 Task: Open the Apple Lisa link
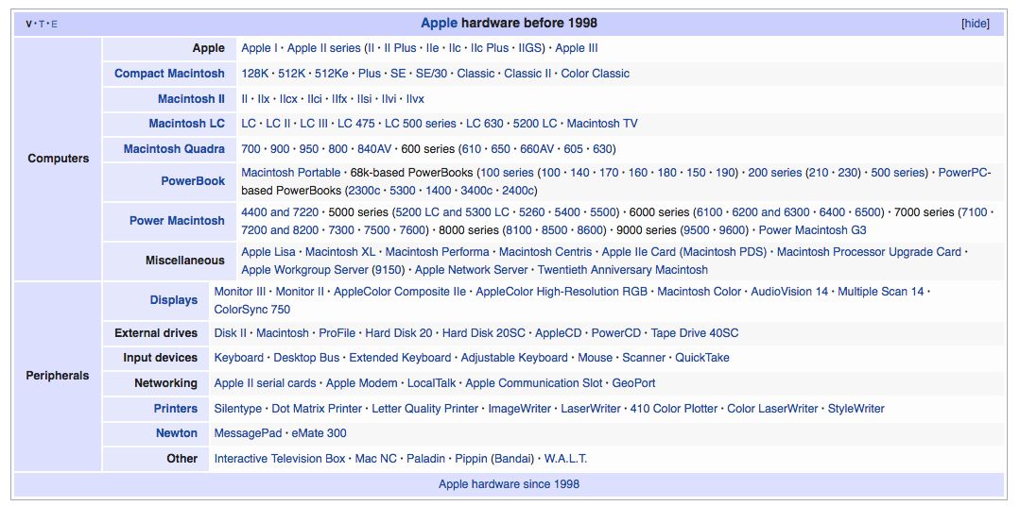click(x=268, y=252)
